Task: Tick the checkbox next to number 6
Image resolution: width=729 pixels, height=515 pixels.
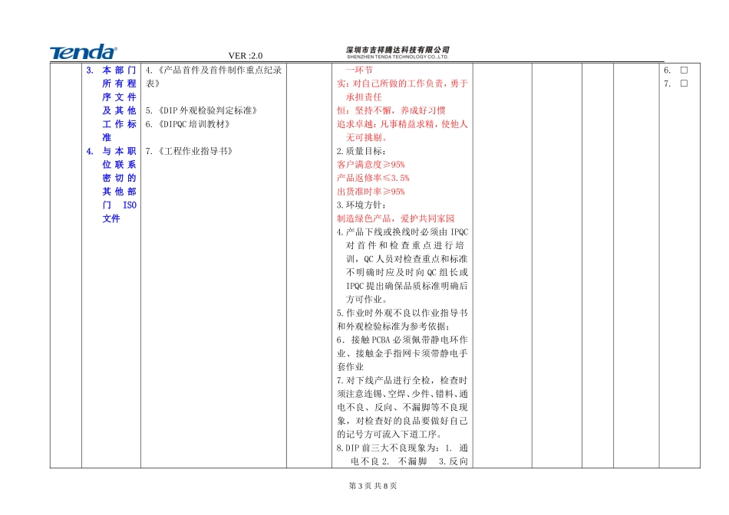Action: point(684,70)
